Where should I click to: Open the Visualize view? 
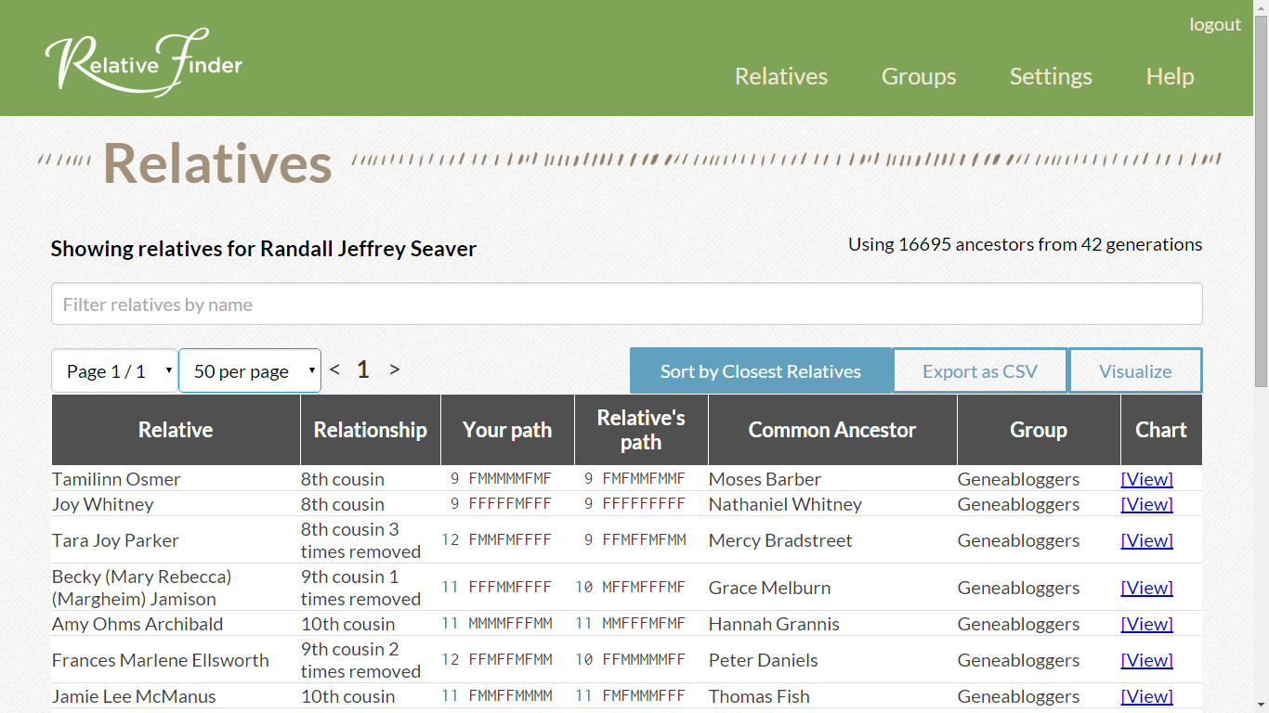pyautogui.click(x=1135, y=369)
